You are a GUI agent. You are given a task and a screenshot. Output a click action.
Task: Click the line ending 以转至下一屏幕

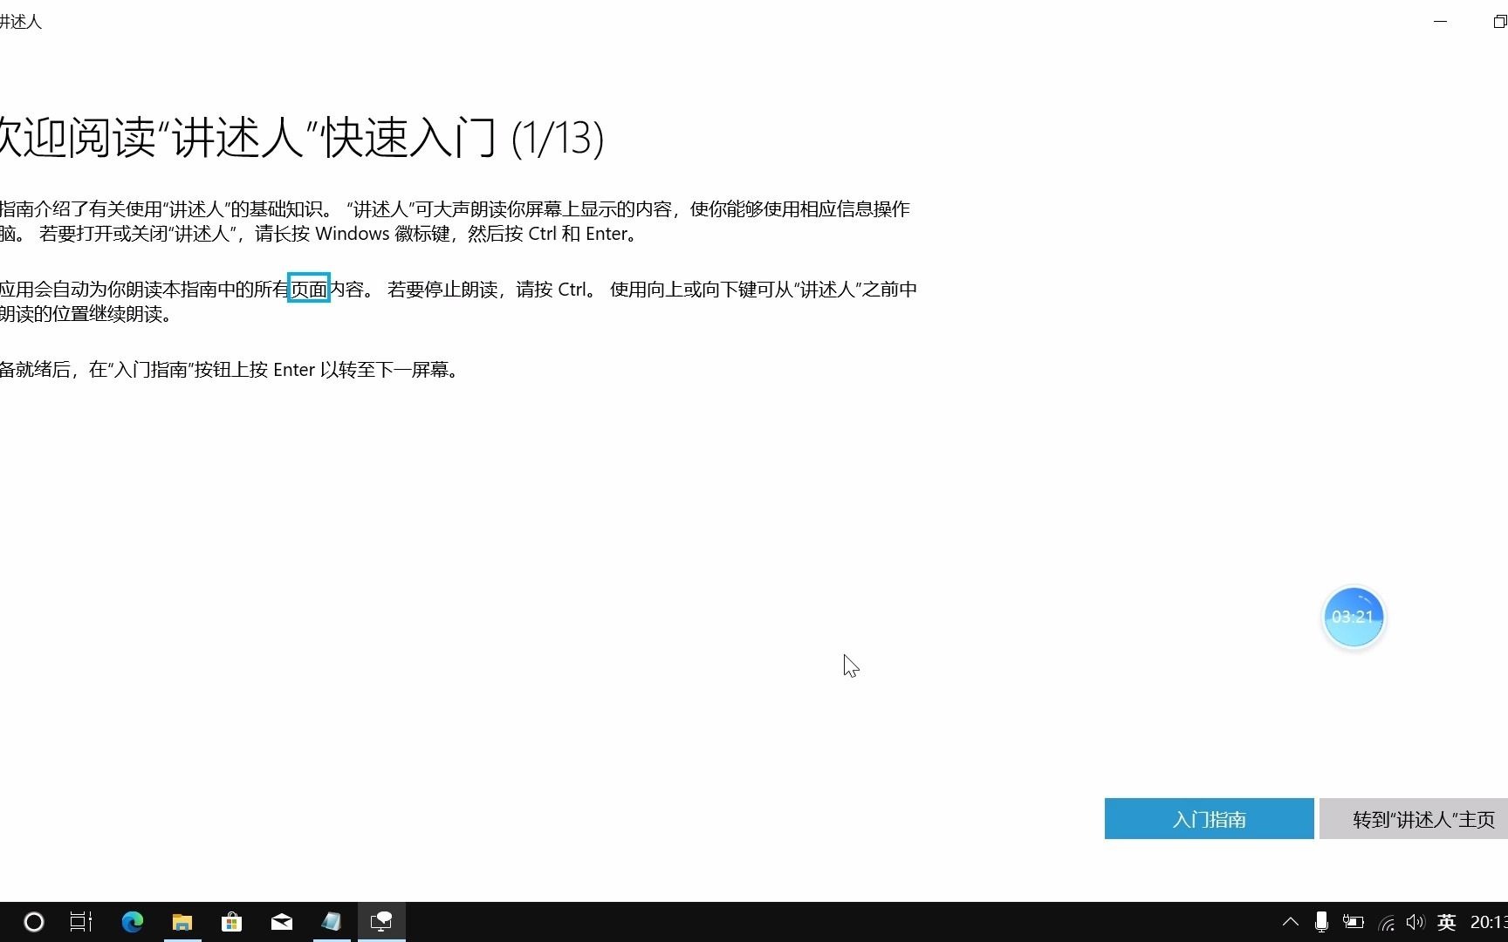point(229,370)
